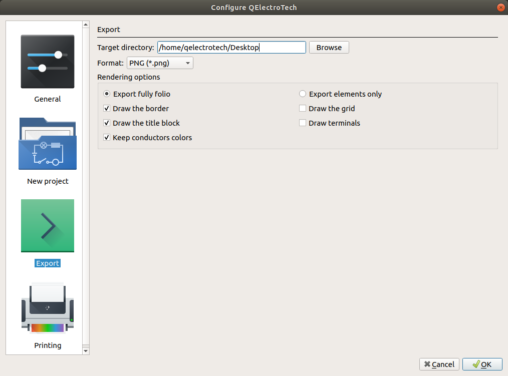Open the Format PNG dropdown
Viewport: 508px width, 376px height.
click(x=160, y=63)
